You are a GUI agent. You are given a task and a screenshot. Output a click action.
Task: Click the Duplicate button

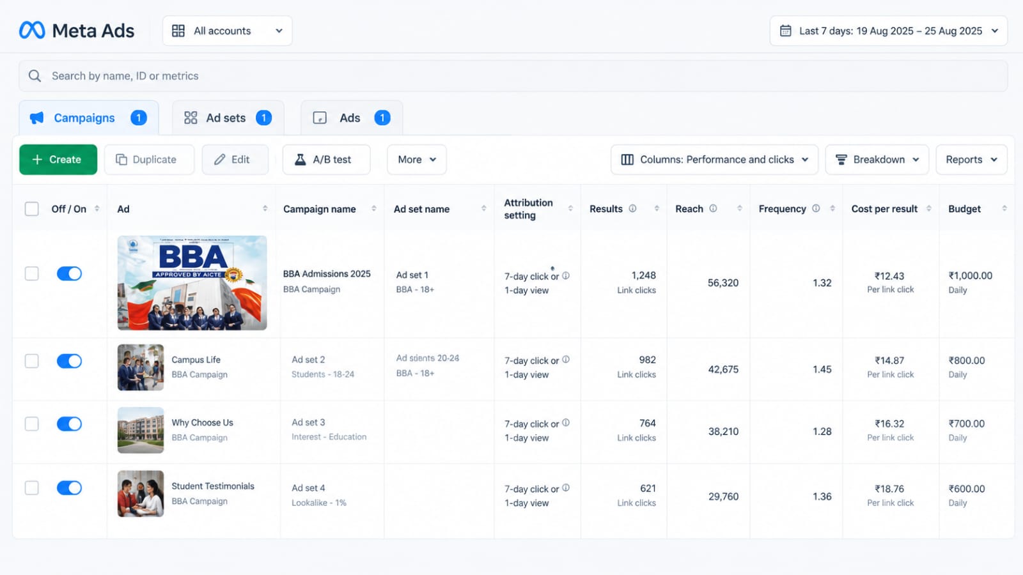149,160
